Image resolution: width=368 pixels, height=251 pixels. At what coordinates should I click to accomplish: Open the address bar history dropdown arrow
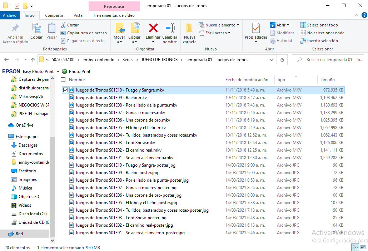pyautogui.click(x=272, y=60)
